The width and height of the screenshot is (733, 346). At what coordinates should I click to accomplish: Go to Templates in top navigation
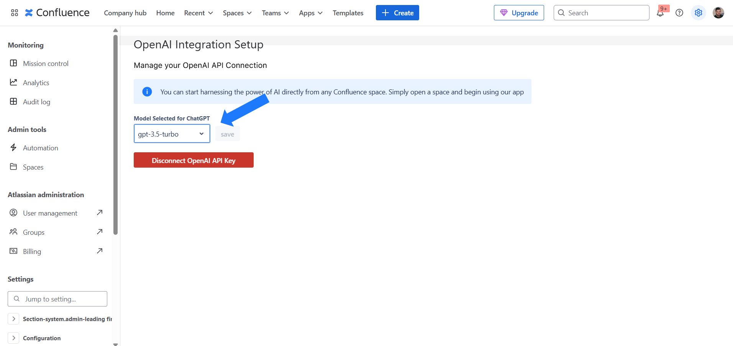point(348,13)
